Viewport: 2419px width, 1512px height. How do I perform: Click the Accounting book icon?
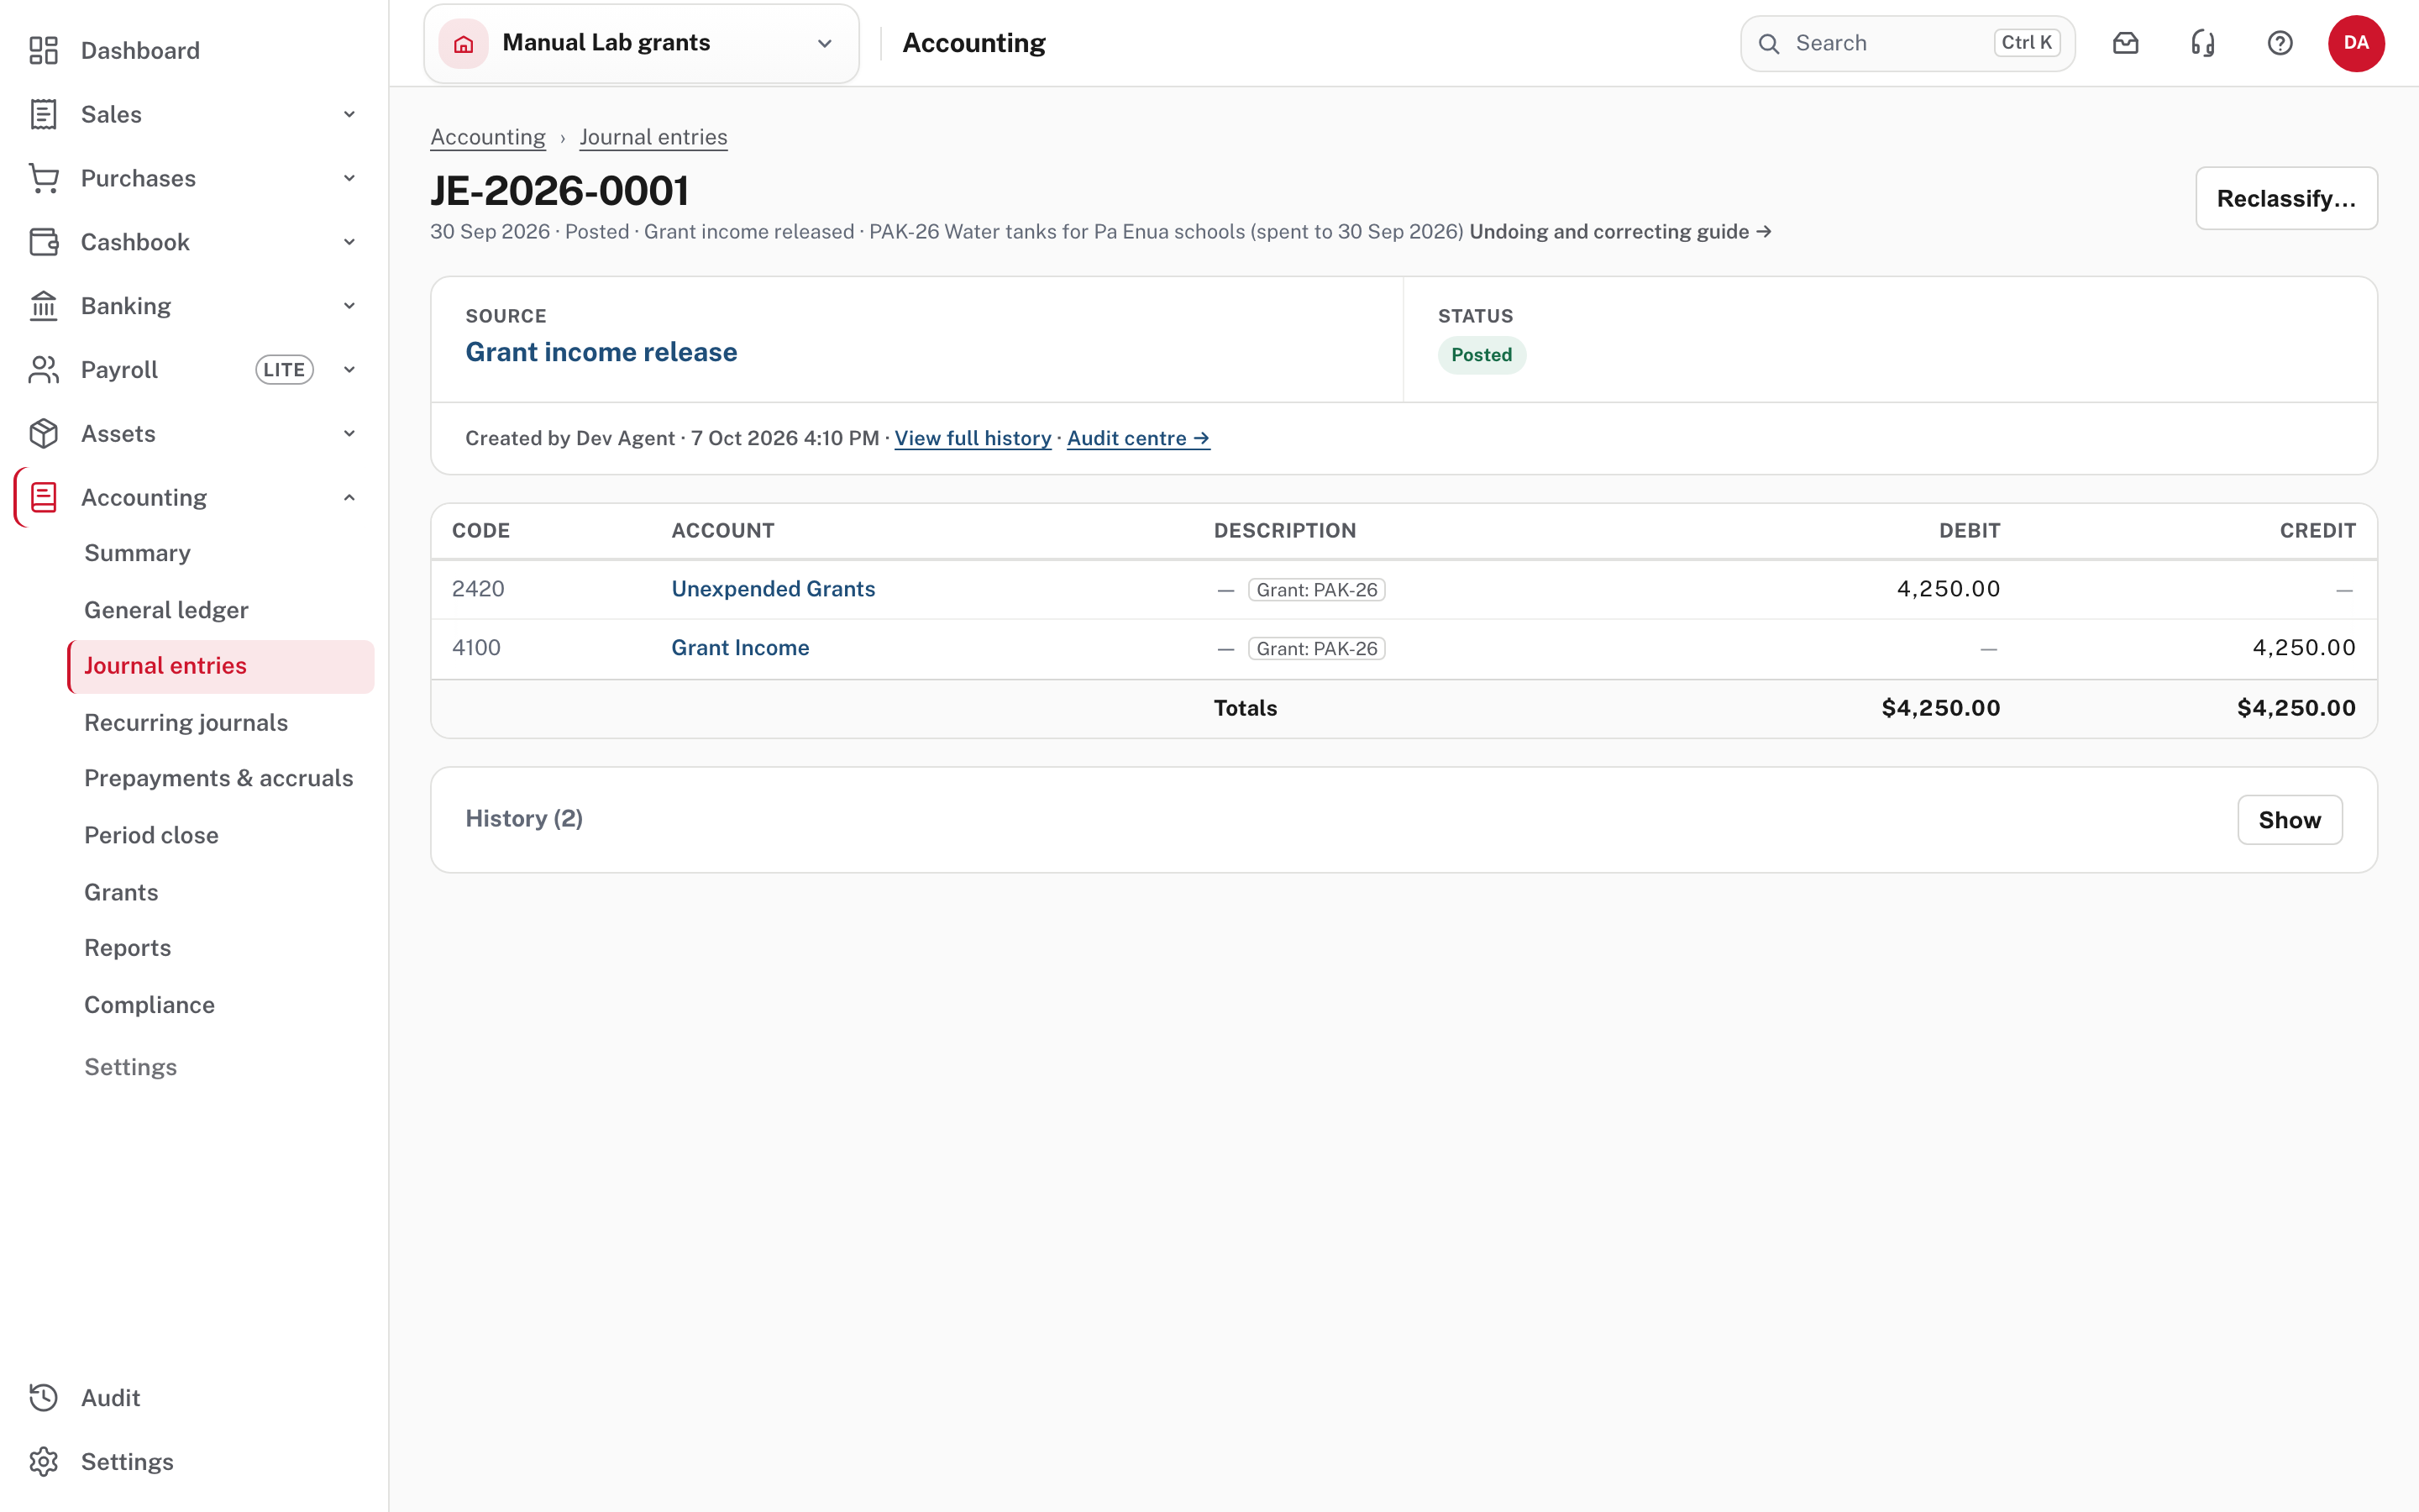(43, 497)
